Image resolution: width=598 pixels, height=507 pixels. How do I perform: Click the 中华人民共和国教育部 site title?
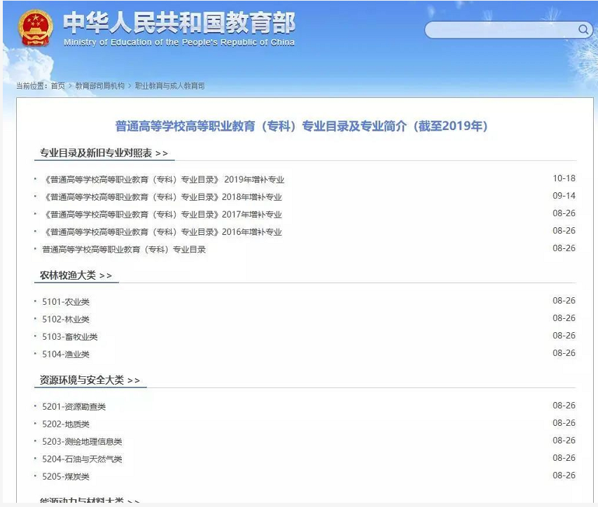coord(179,24)
